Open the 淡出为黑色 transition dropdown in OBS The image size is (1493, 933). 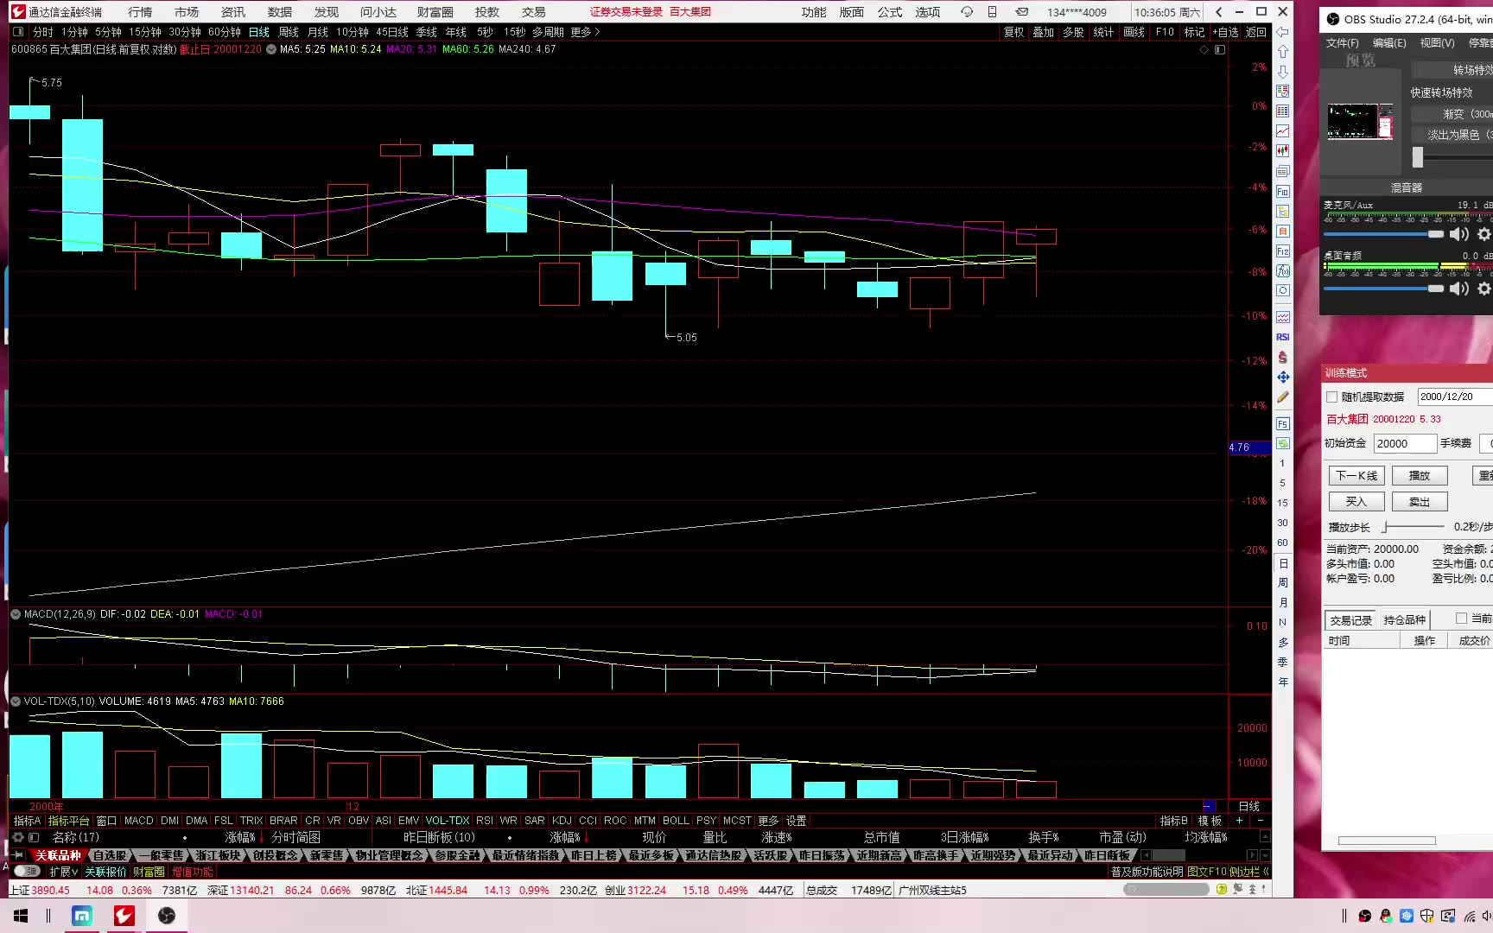(x=1452, y=135)
